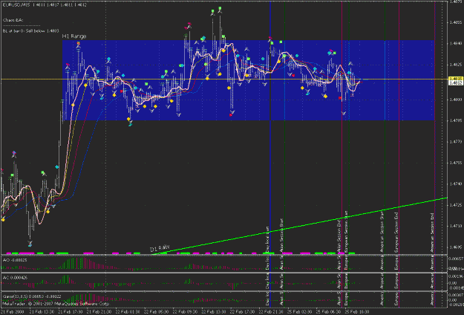Viewport: 464px width, 315px height.
Task: Select the 'American Session Start' vertical line
Action: coord(385,127)
